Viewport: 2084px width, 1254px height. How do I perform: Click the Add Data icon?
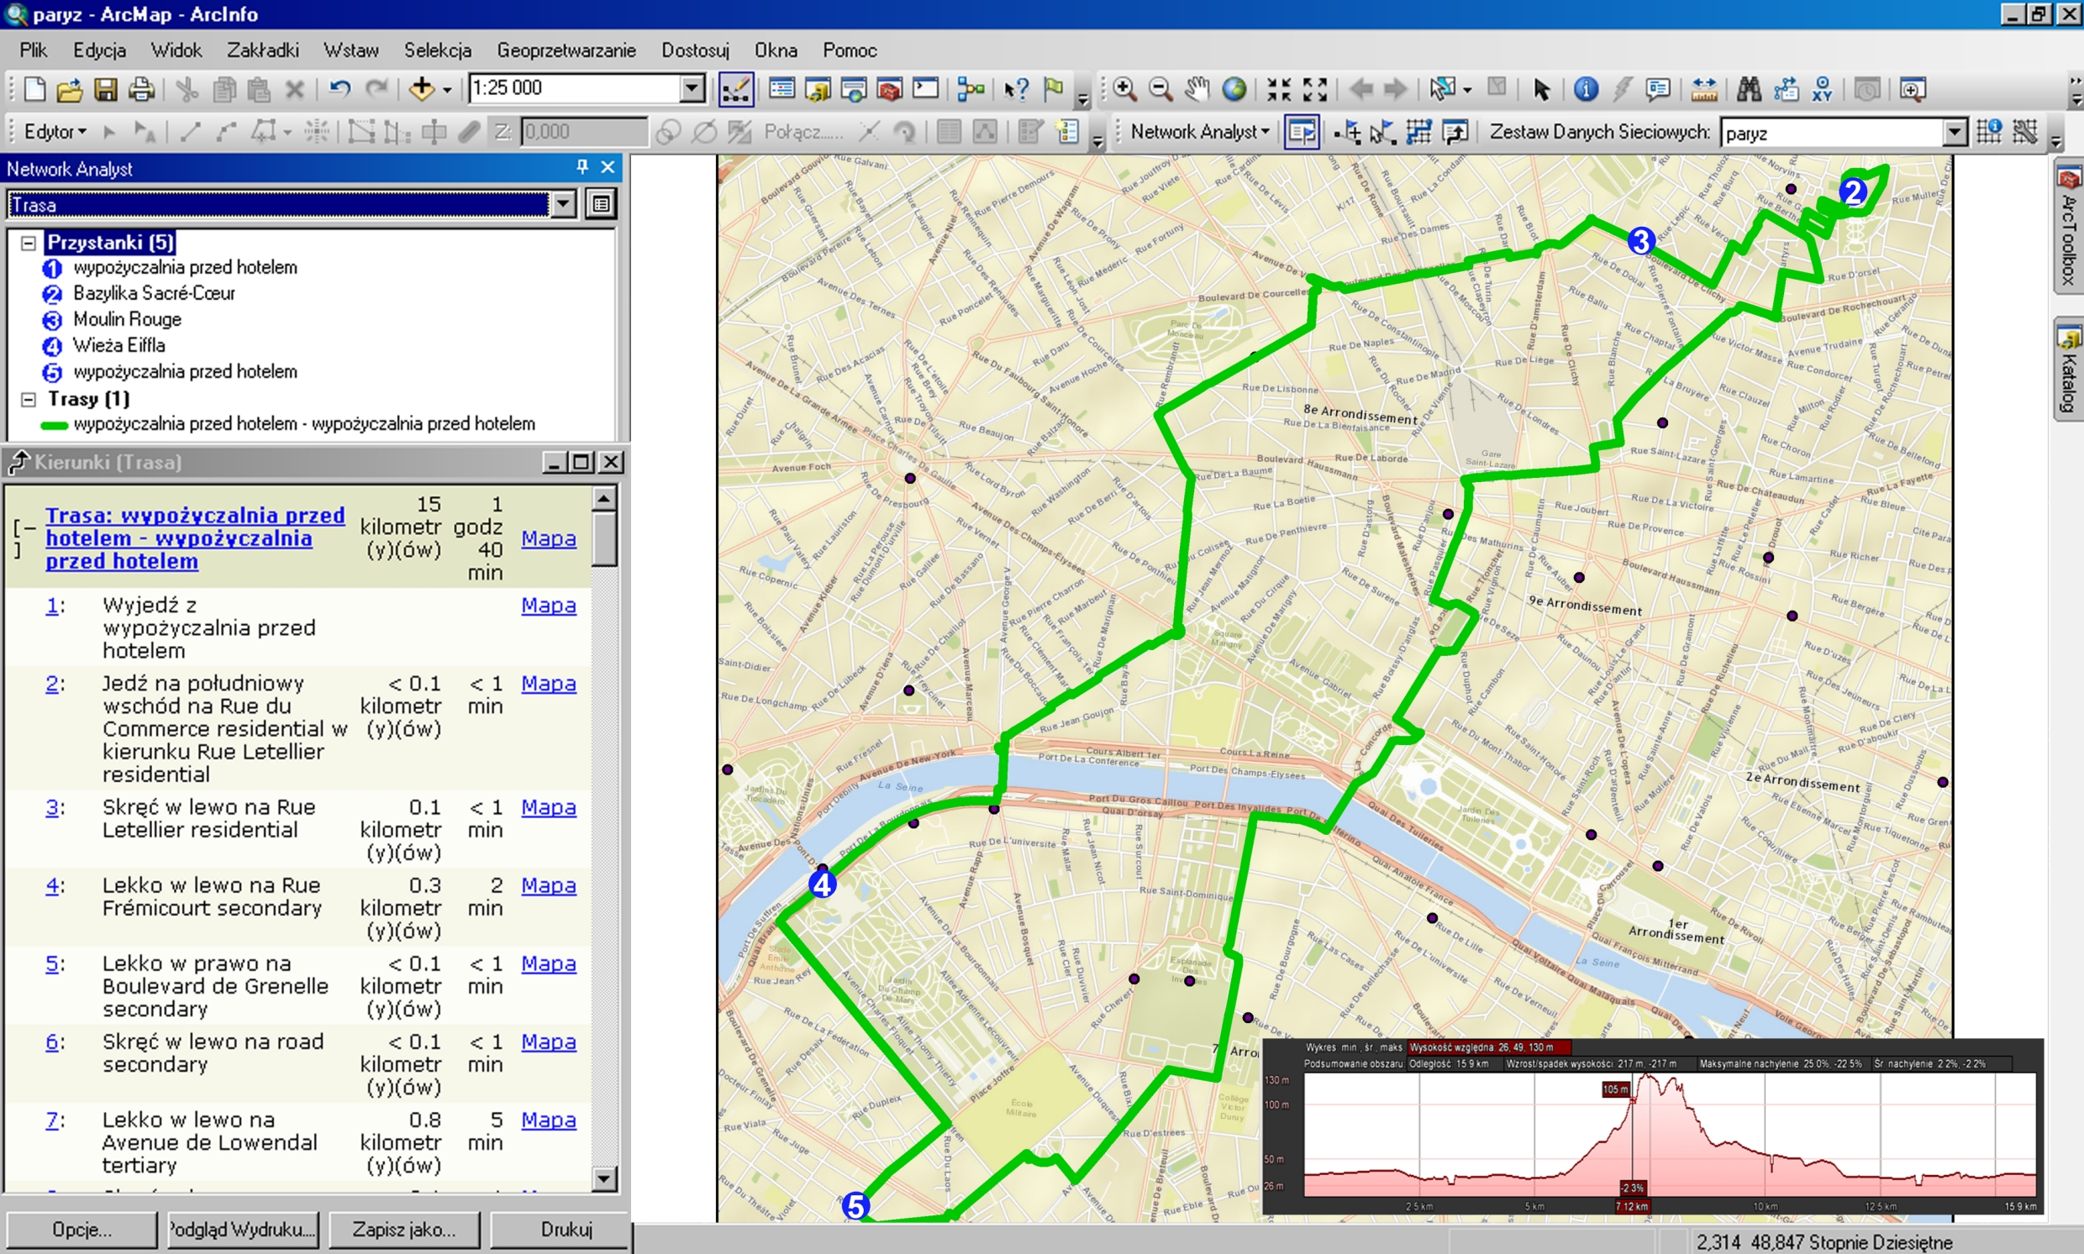coord(421,89)
